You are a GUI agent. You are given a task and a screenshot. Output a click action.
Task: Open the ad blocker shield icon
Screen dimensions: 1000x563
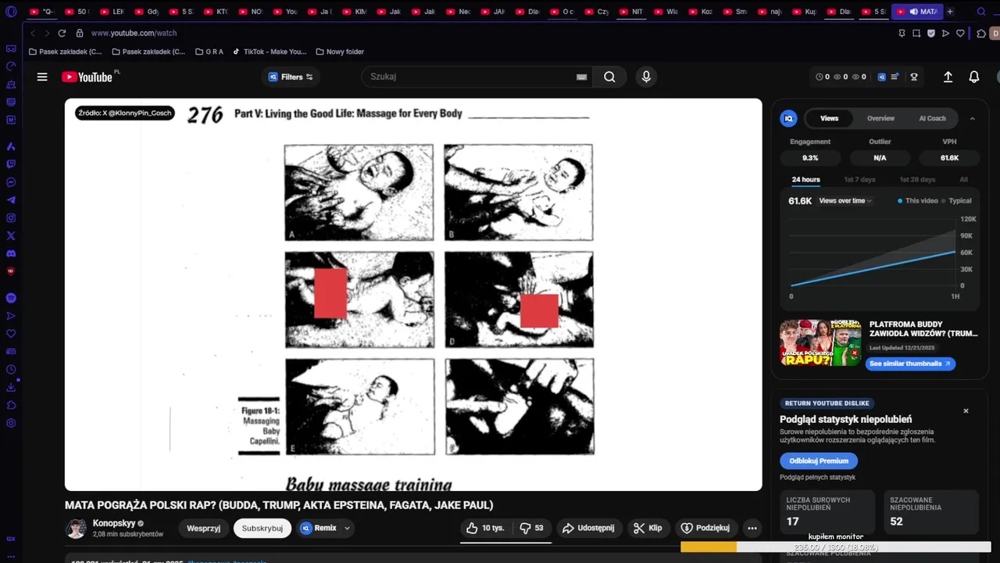point(931,33)
